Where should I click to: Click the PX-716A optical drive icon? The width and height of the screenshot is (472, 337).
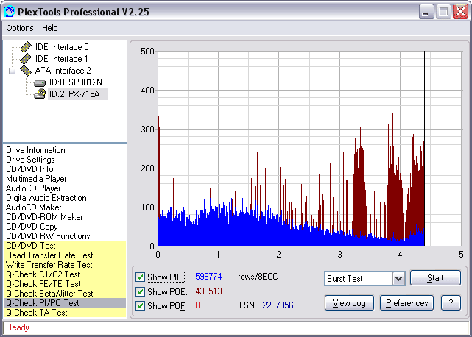point(40,94)
